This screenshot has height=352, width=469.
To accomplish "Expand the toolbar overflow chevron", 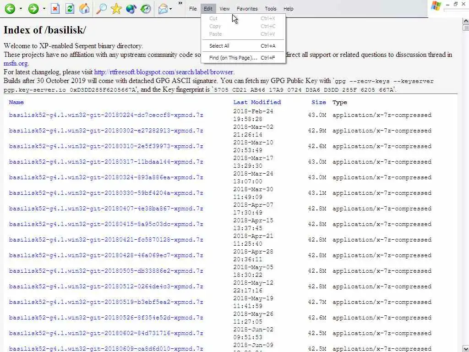I will pos(180,3).
